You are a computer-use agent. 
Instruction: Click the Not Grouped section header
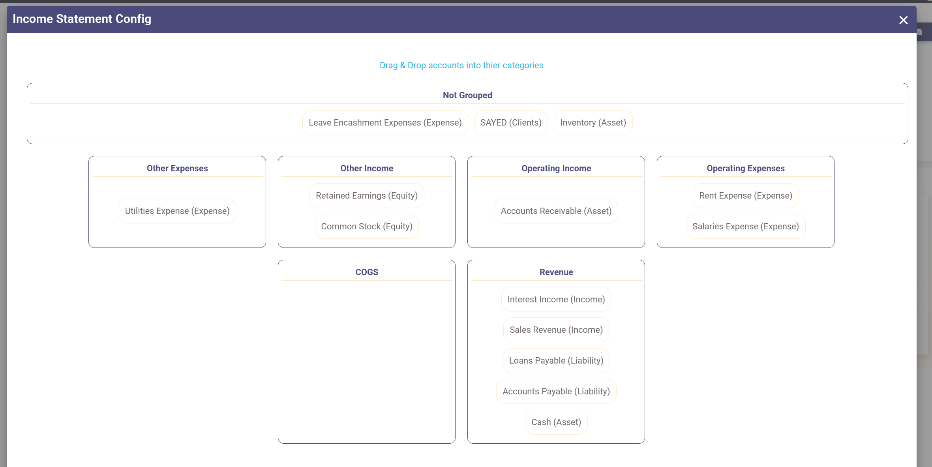467,96
